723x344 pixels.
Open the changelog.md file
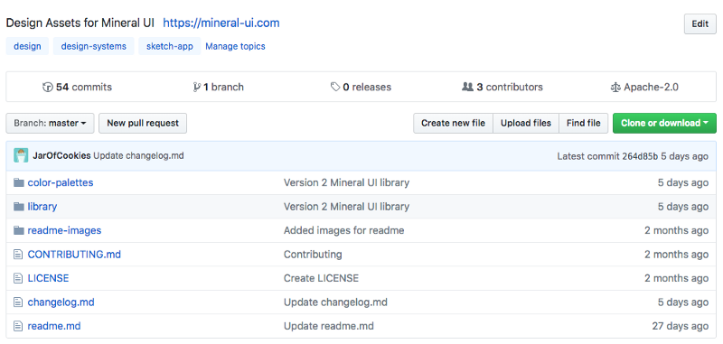(x=61, y=302)
